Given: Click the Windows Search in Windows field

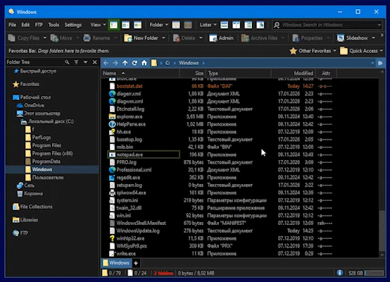Looking at the screenshot, I should click(327, 25).
